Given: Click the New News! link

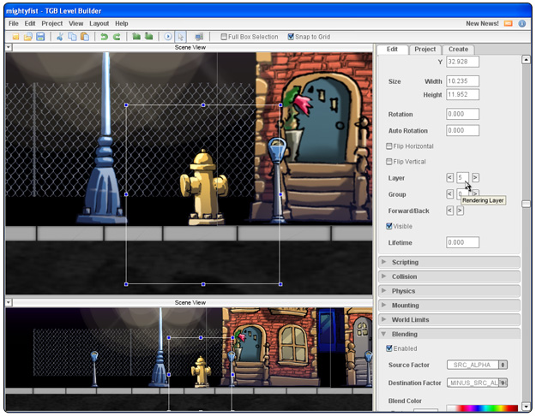Looking at the screenshot, I should [x=482, y=24].
